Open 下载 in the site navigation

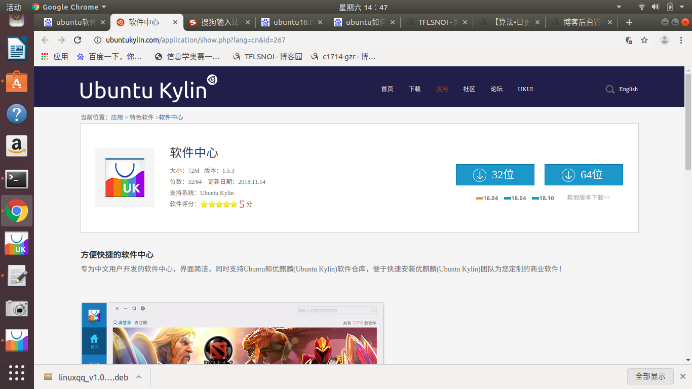(x=414, y=89)
